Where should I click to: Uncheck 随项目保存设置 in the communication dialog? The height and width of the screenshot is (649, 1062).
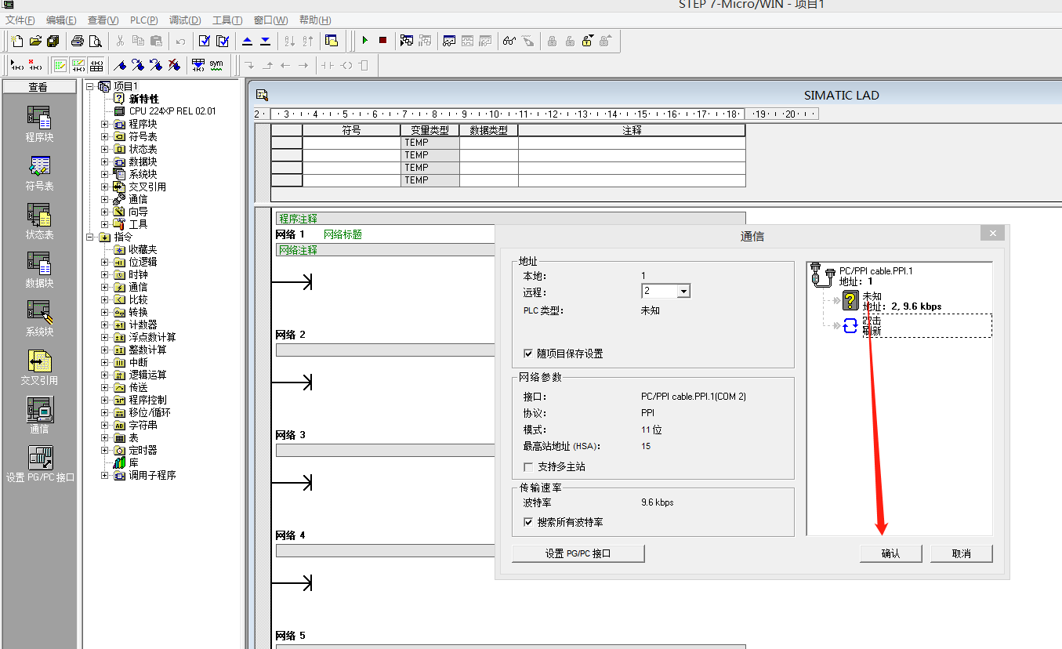pyautogui.click(x=527, y=353)
